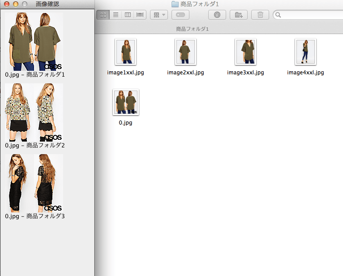Close the 画像確認 window
343x276 pixels.
click(x=7, y=4)
